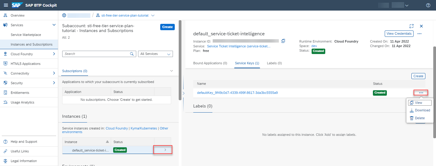Click the Connectivity sidebar icon
Image resolution: width=436 pixels, height=166 pixels.
[5, 73]
